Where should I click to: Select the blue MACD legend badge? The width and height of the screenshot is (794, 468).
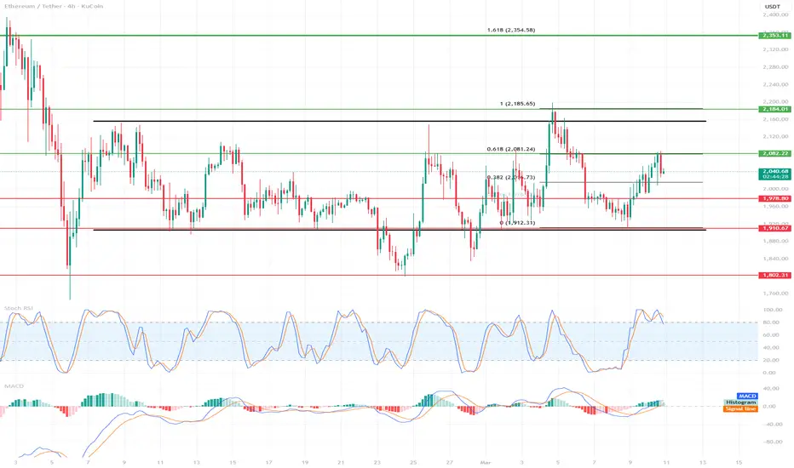click(747, 397)
